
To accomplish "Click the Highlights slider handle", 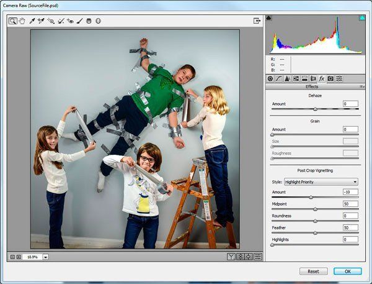I will [x=272, y=245].
